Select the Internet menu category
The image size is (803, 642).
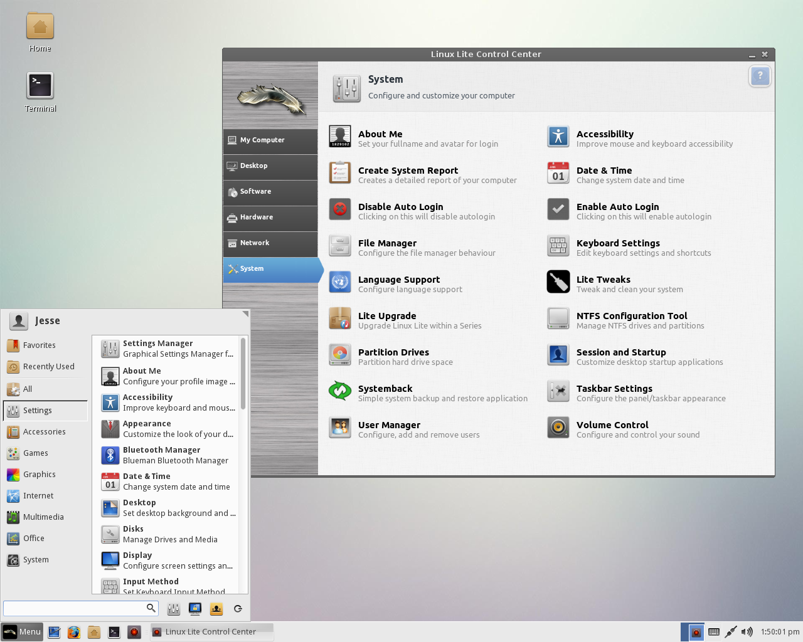pos(46,496)
